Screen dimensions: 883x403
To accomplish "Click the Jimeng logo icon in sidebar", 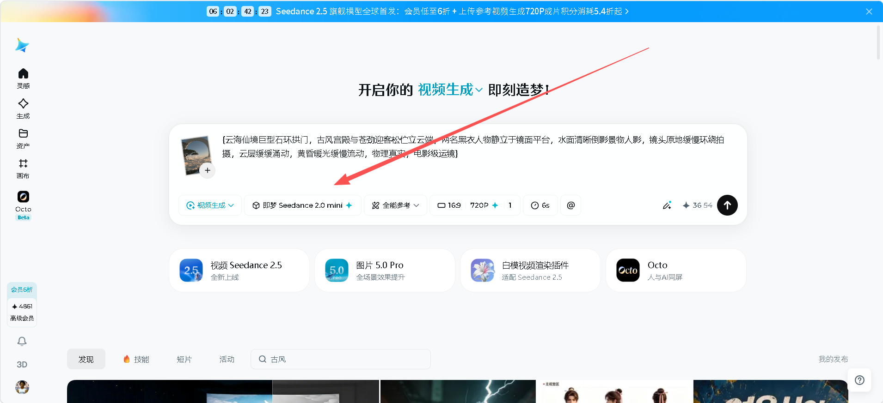I will coord(22,45).
